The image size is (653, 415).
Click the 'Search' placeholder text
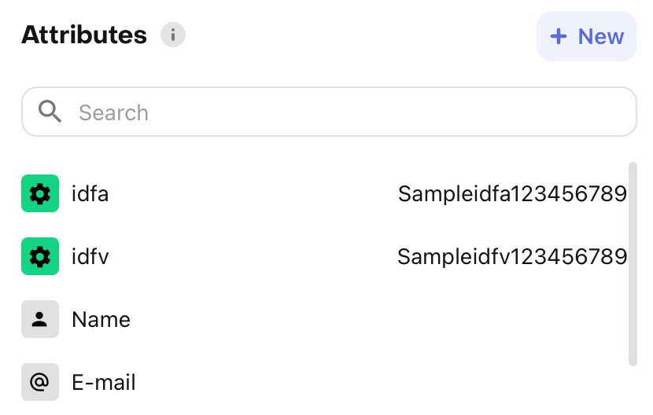point(113,113)
